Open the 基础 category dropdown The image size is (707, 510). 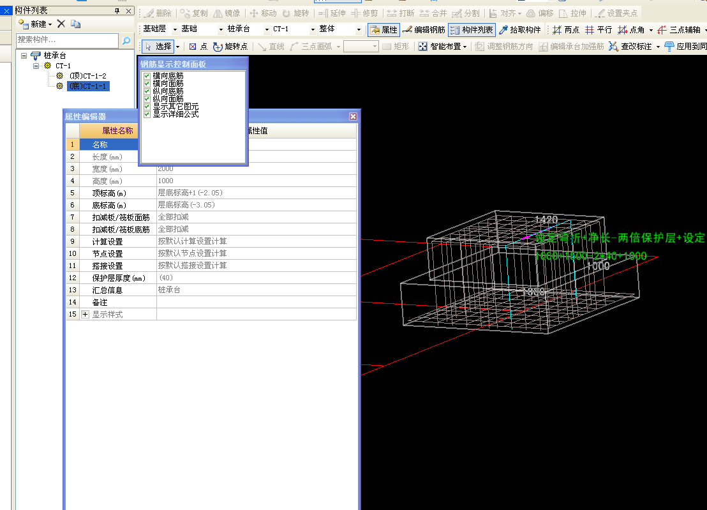pyautogui.click(x=221, y=30)
